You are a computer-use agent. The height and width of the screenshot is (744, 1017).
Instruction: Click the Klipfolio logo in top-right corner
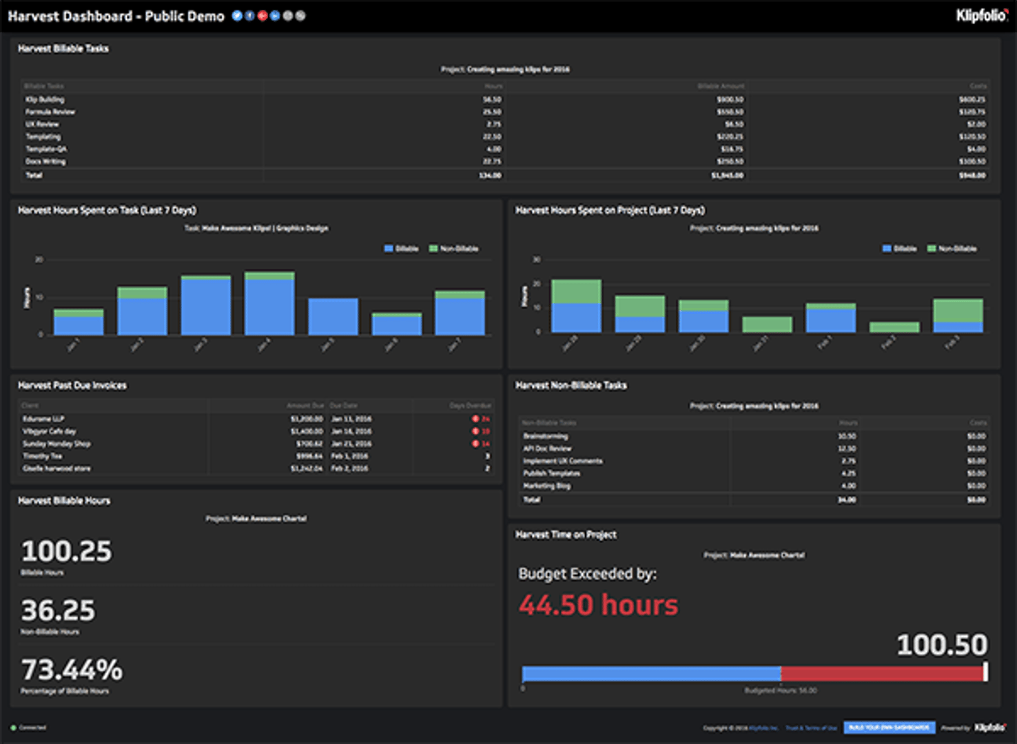tap(981, 15)
